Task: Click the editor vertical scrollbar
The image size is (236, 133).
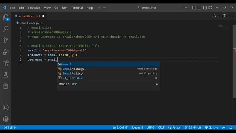Action: [235, 62]
